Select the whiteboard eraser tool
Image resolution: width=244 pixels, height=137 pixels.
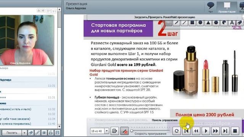coord(240,23)
